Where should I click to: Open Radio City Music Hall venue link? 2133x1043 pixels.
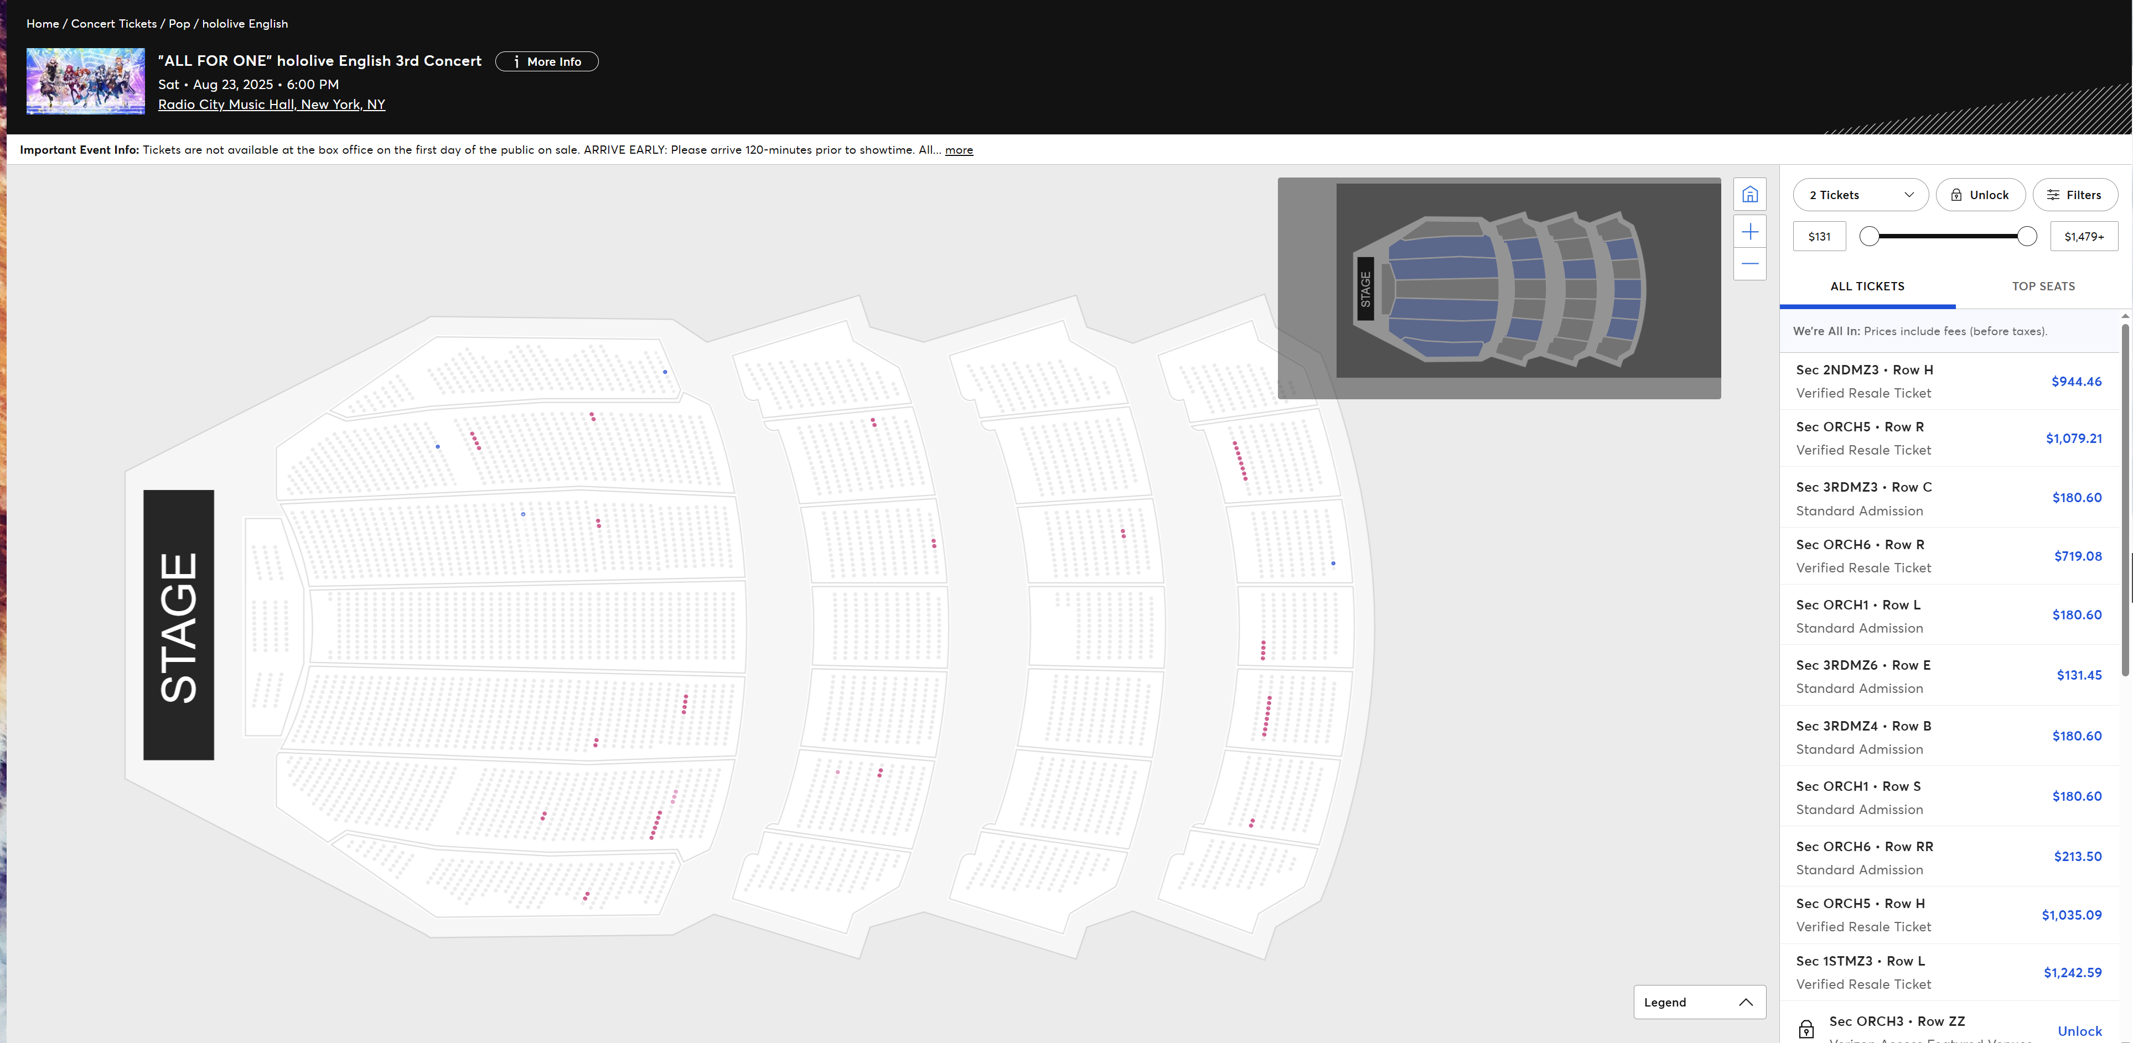(272, 104)
